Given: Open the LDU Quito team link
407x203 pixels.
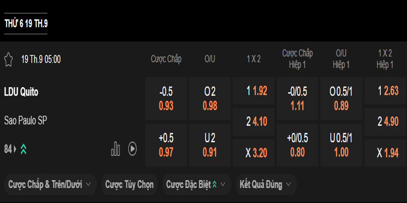Looking at the screenshot, I should click(x=21, y=92).
